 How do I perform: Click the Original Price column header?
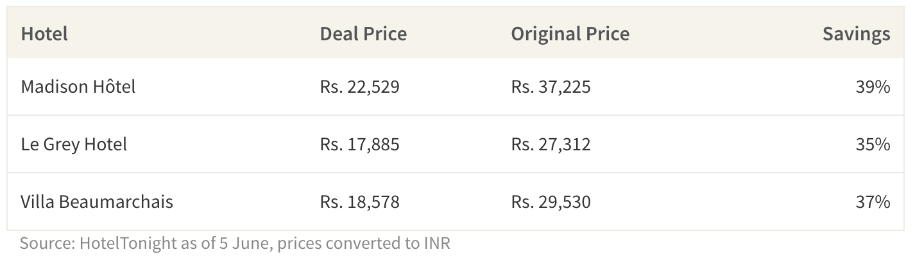click(570, 33)
